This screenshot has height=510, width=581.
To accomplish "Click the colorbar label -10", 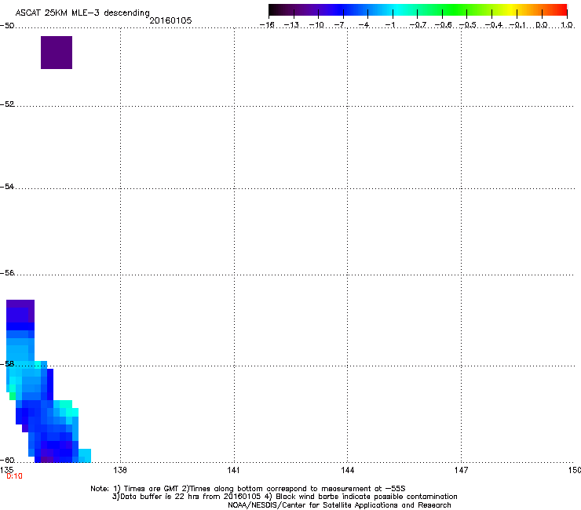I will (316, 25).
